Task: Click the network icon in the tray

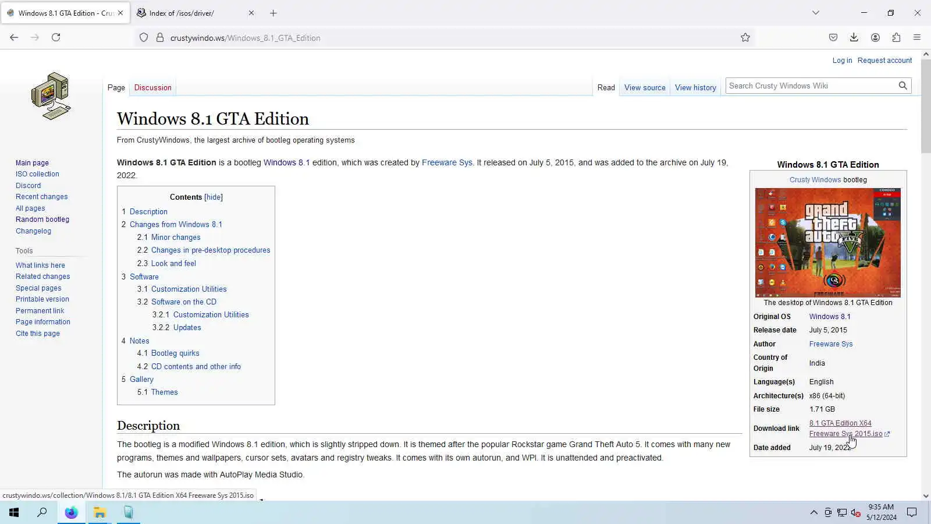Action: coord(842,512)
